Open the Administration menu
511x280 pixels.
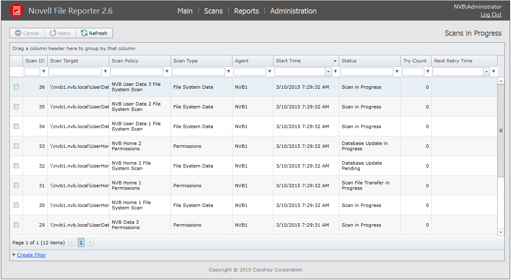[293, 11]
